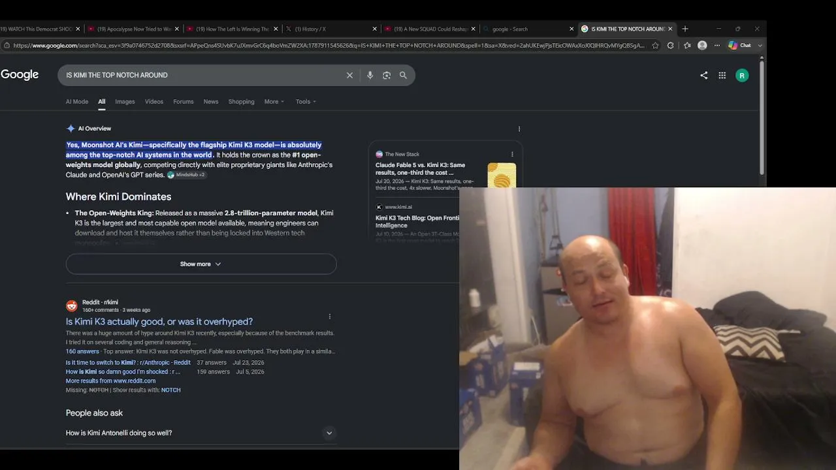
Task: Close the 'WATCH This Democrat' tab
Action: click(78, 29)
